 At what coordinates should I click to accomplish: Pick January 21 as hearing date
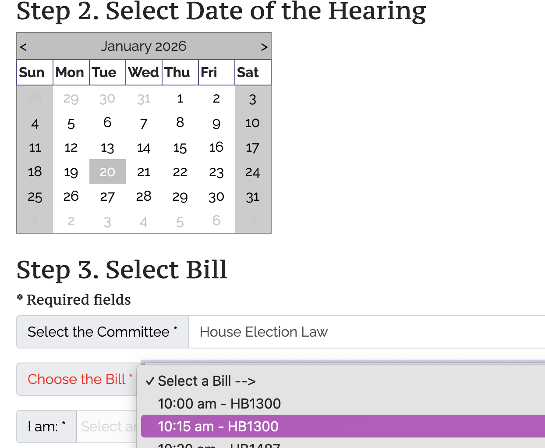144,172
